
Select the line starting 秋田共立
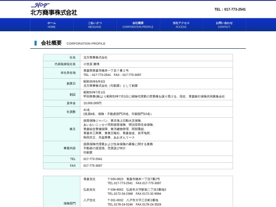click(109, 138)
